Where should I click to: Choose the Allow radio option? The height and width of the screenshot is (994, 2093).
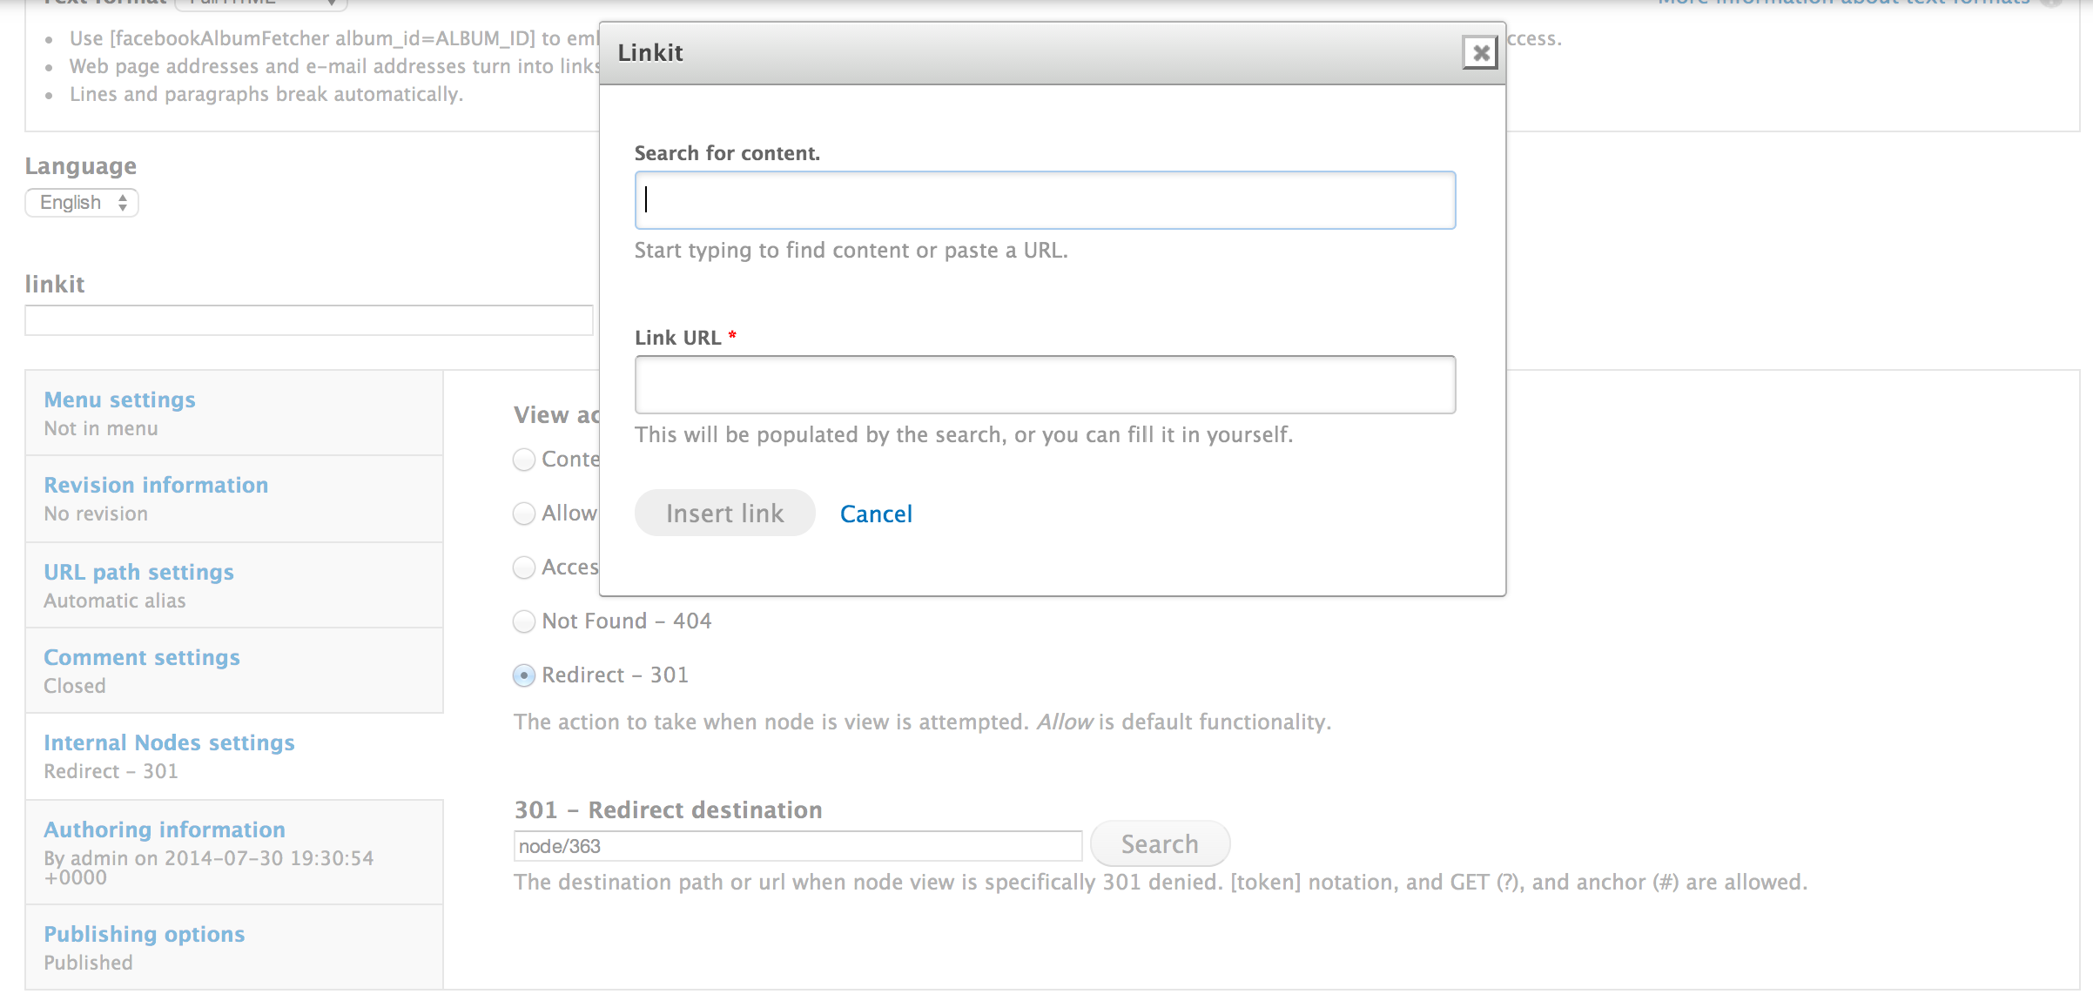tap(524, 514)
